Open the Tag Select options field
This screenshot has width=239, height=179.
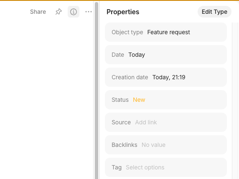166,167
